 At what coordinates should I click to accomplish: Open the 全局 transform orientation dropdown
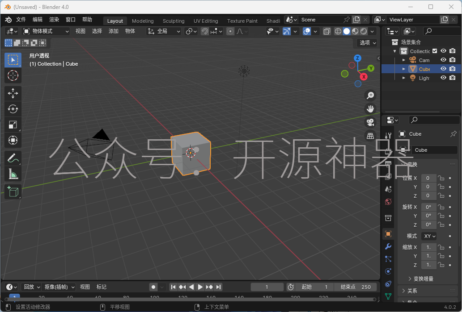(164, 31)
